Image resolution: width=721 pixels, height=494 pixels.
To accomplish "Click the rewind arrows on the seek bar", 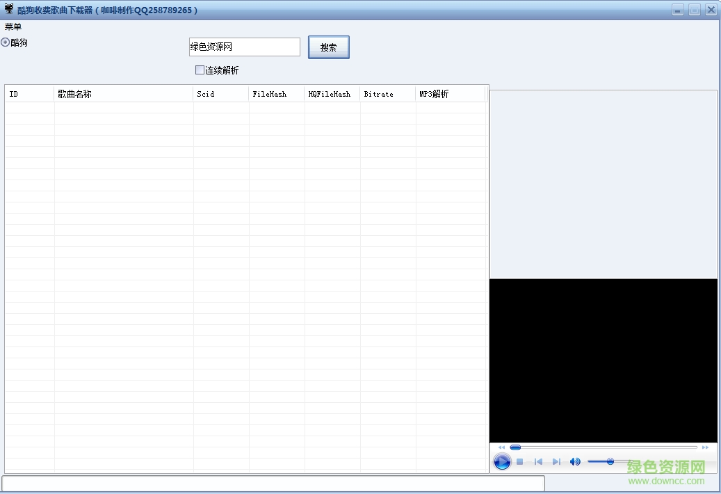I will [501, 447].
